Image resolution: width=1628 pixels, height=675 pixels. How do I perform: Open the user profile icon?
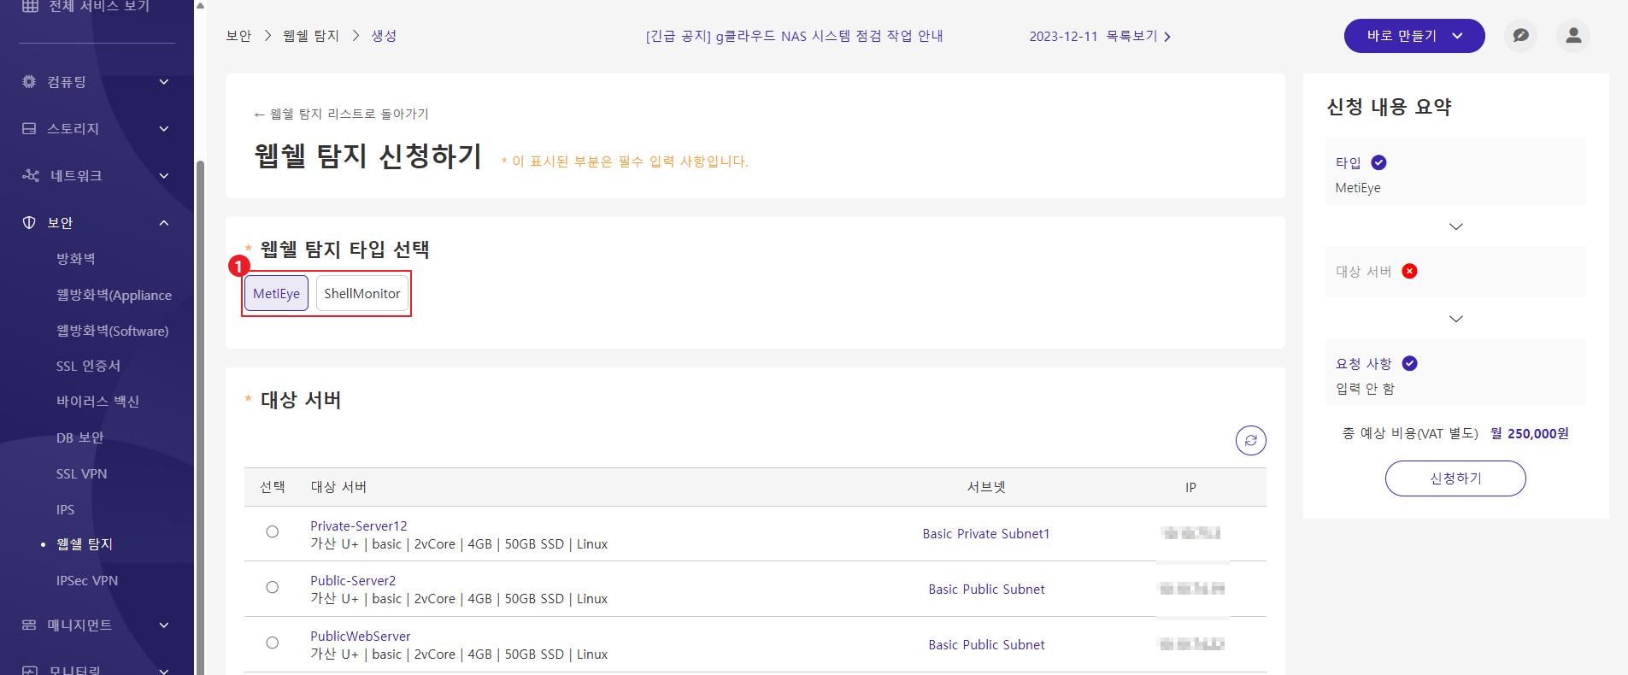[1573, 36]
